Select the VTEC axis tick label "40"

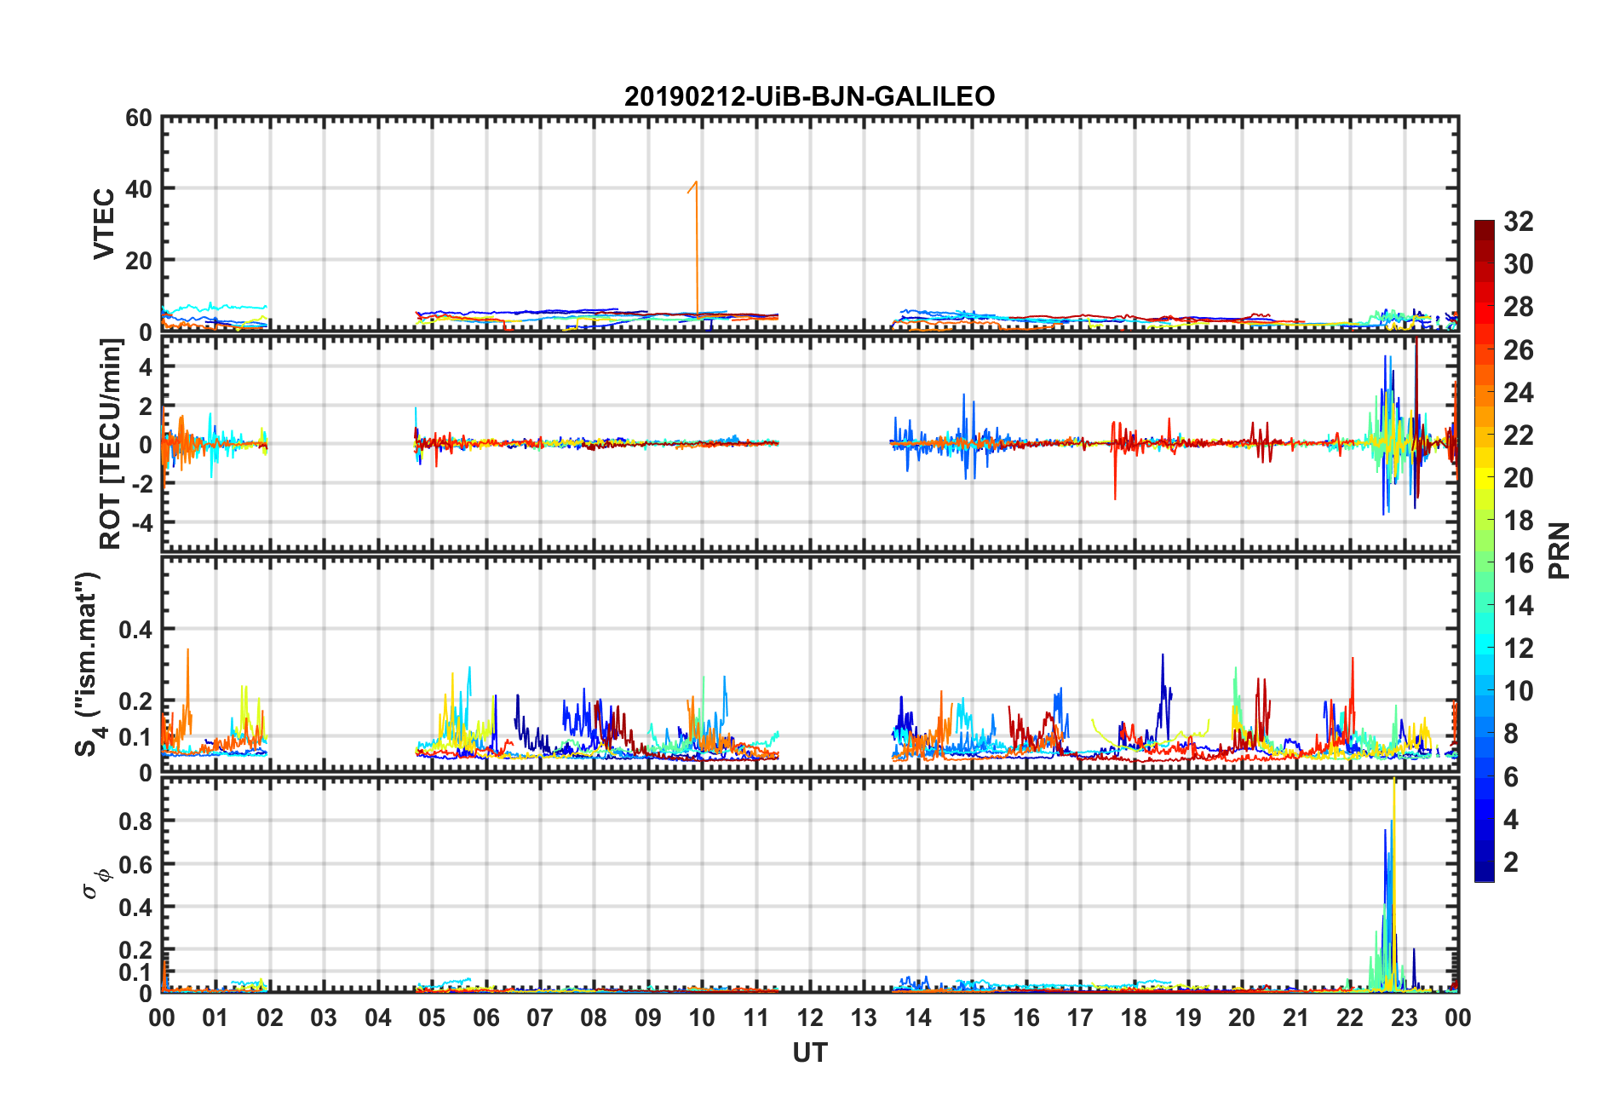[138, 189]
